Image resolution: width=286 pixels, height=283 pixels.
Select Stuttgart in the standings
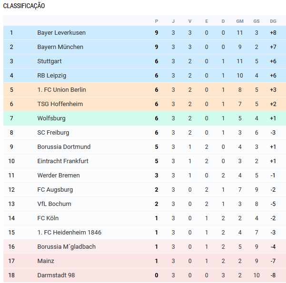[x=49, y=61]
